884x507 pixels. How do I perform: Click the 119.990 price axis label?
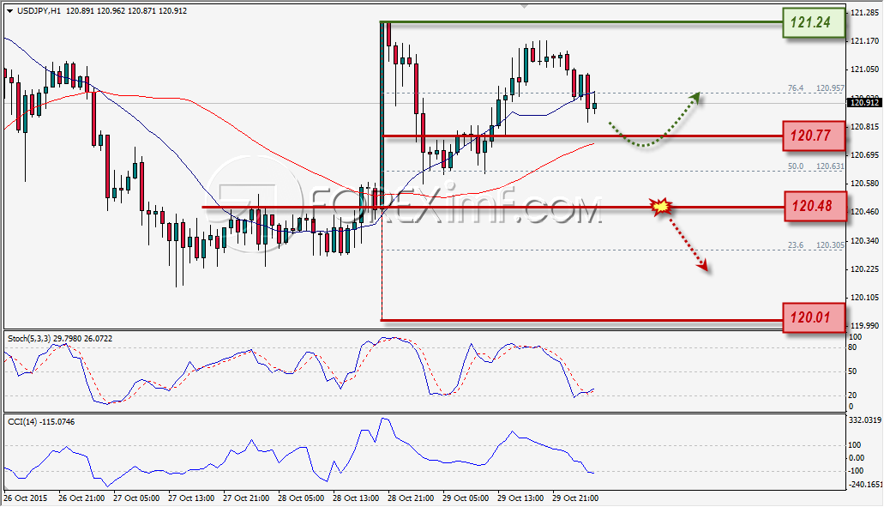pyautogui.click(x=864, y=325)
